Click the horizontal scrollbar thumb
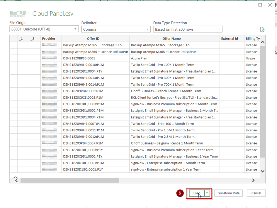The image size is (277, 208). 69,180
